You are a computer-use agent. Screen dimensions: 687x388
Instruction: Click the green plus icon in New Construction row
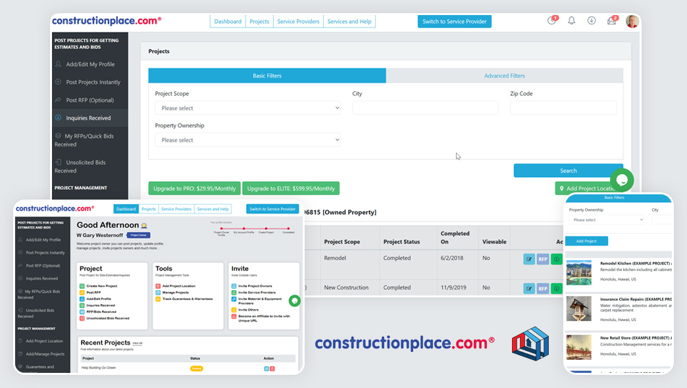click(557, 288)
